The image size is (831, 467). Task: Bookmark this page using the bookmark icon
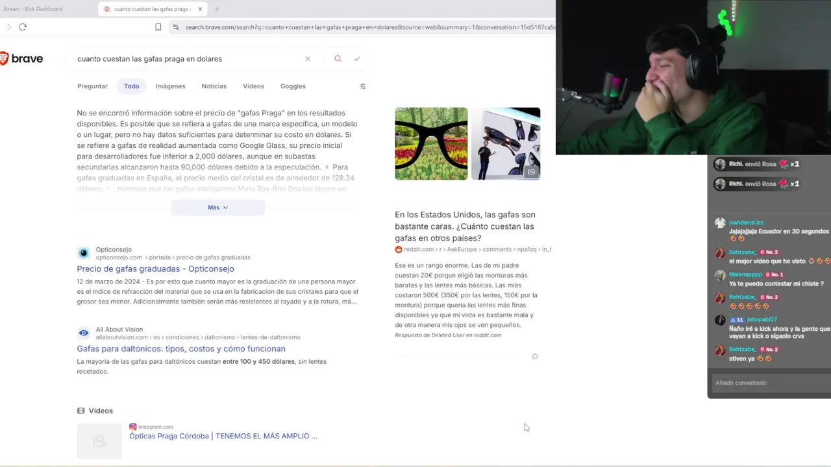pyautogui.click(x=158, y=27)
